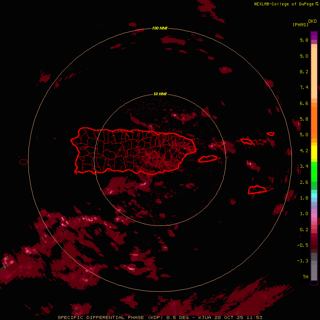
Task: Select the 2.6 scale value
Action: (x=304, y=182)
